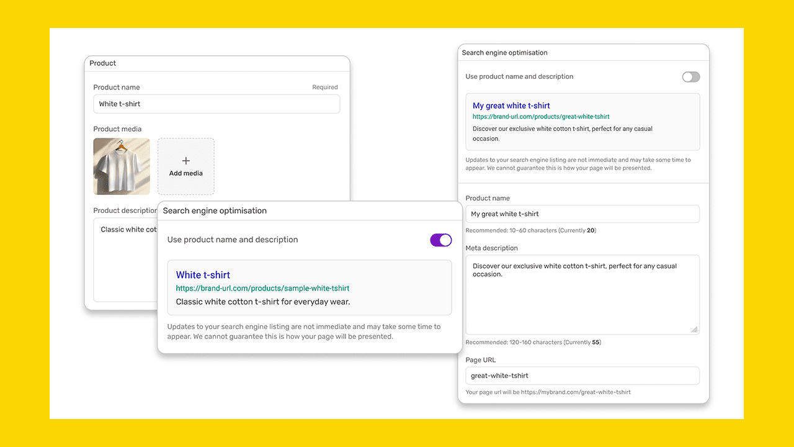
Task: Click the plus icon to add media
Action: coord(185,161)
